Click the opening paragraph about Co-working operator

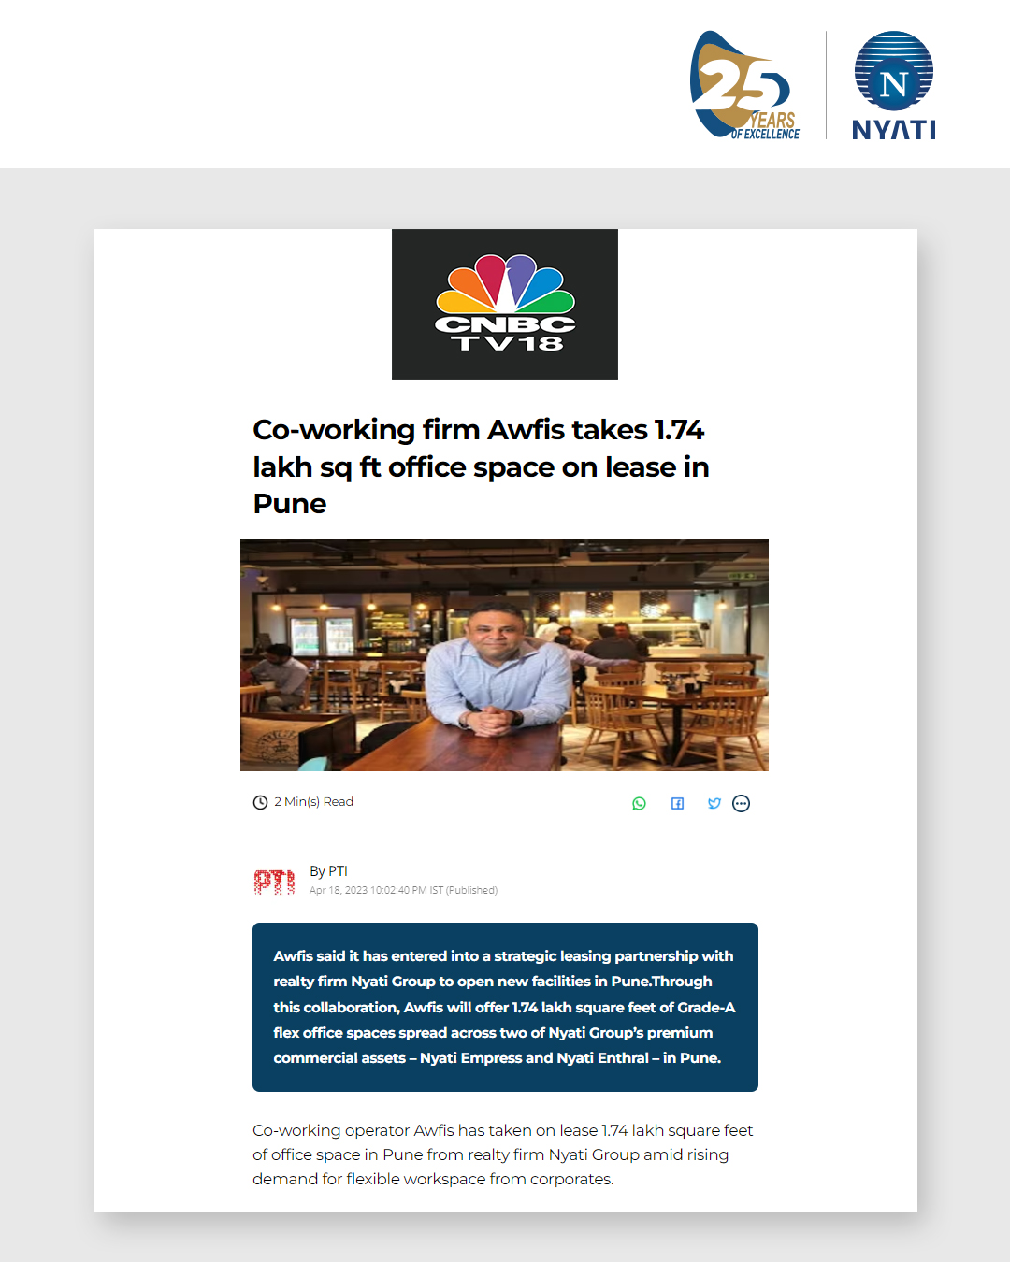tap(503, 1154)
